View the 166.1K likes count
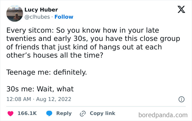The width and height of the screenshot is (192, 121). click(27, 113)
